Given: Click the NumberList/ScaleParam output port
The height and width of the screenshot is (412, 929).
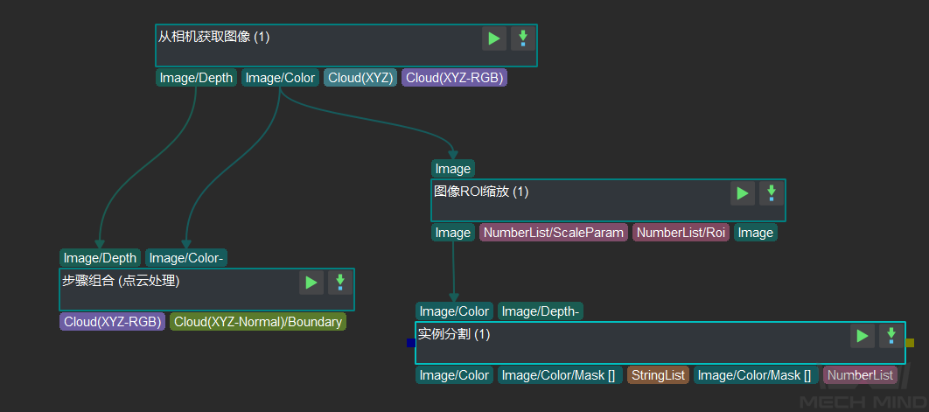Looking at the screenshot, I should coord(554,233).
